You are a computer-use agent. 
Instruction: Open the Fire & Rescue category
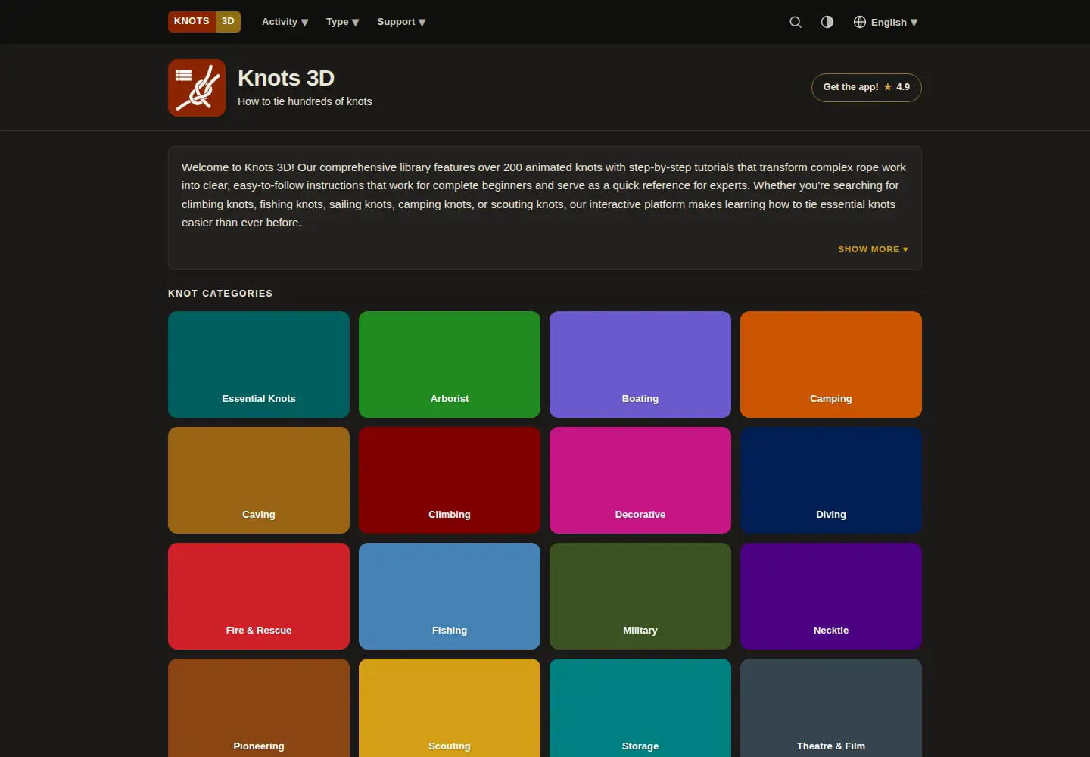tap(259, 596)
